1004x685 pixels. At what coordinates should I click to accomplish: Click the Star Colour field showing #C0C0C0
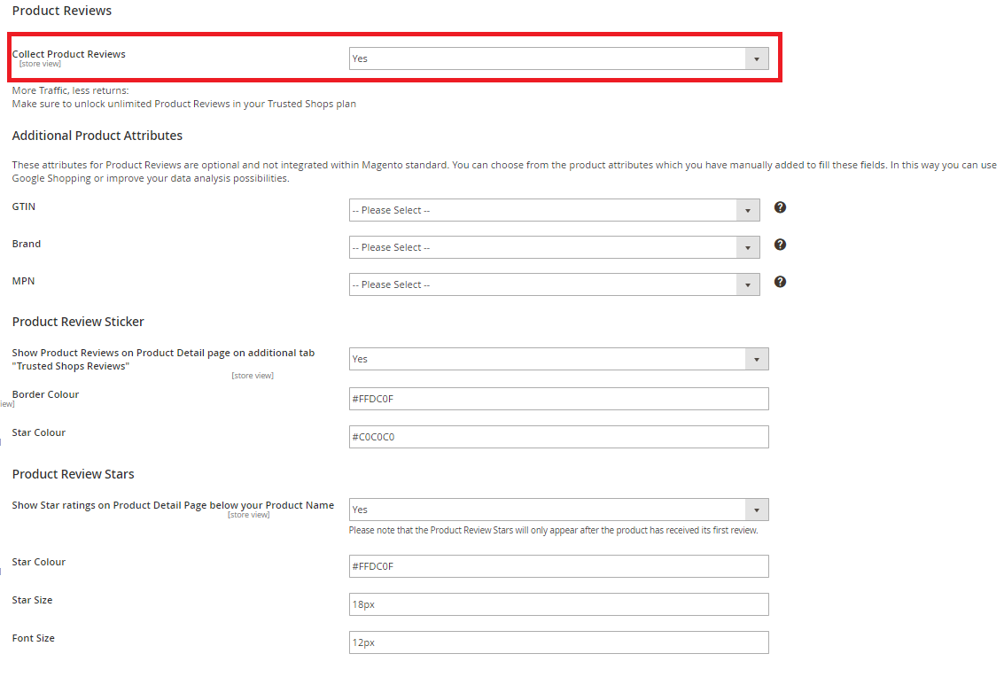[558, 437]
